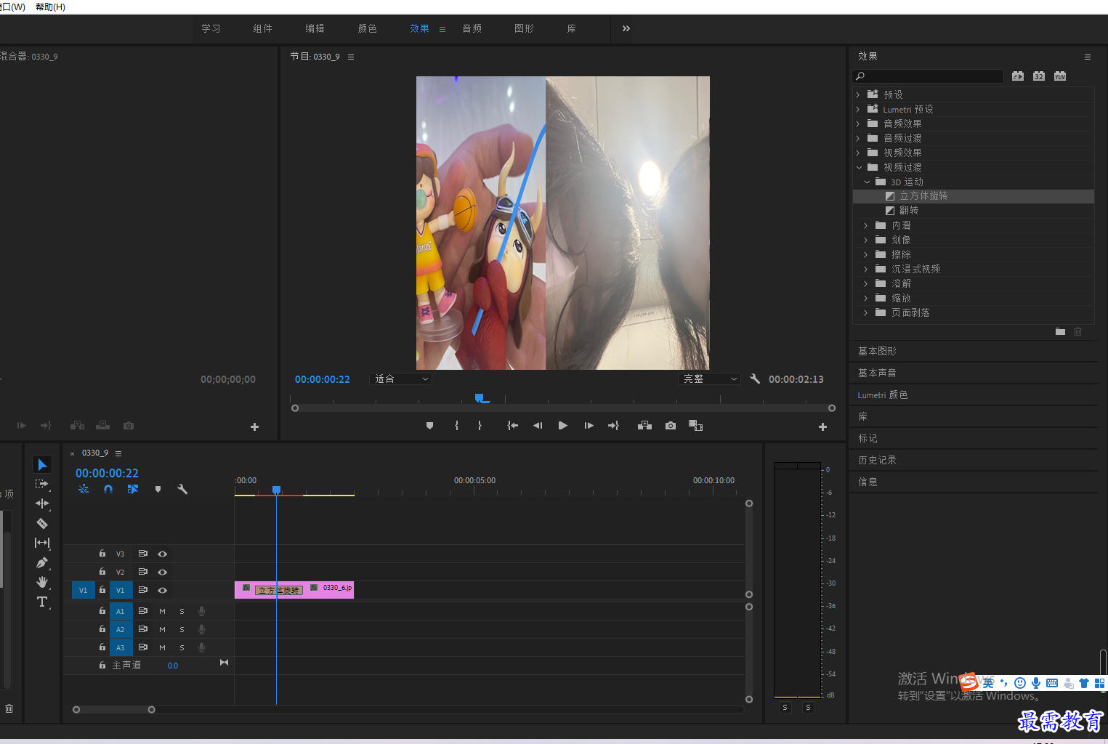The width and height of the screenshot is (1108, 744).
Task: Export frame with camera icon
Action: tap(670, 426)
